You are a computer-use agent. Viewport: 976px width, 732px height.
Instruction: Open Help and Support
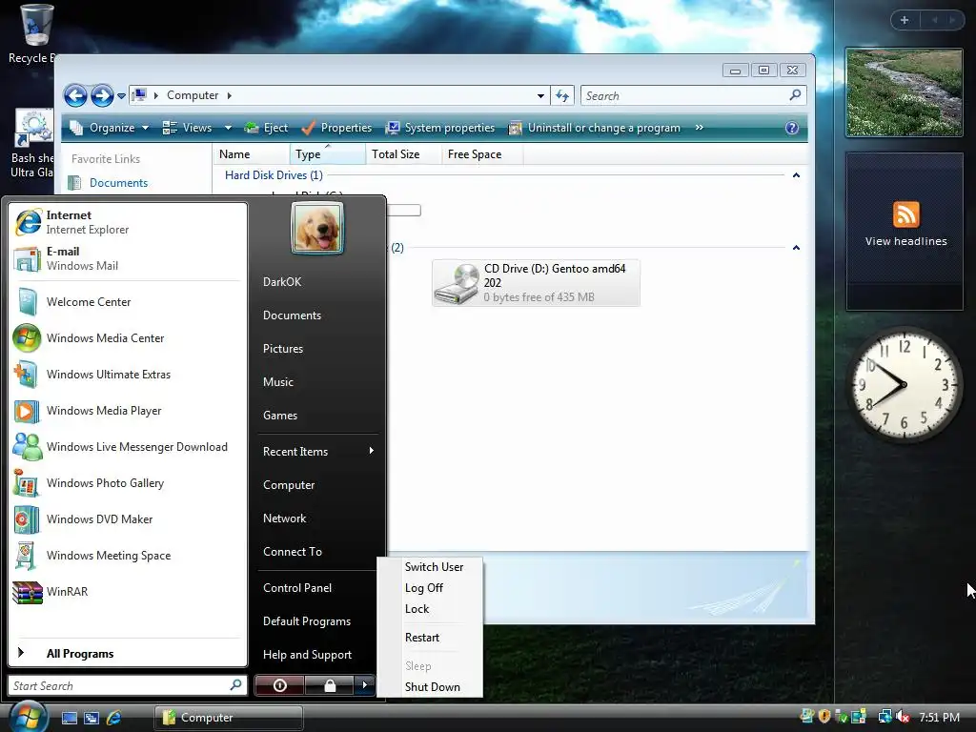tap(317, 655)
